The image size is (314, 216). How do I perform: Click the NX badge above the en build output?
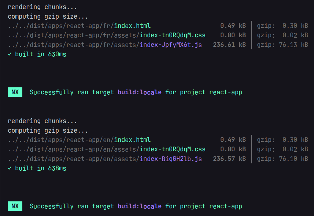tap(15, 92)
